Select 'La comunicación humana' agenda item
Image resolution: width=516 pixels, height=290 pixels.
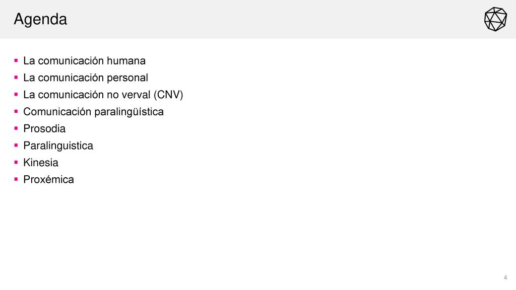[84, 61]
